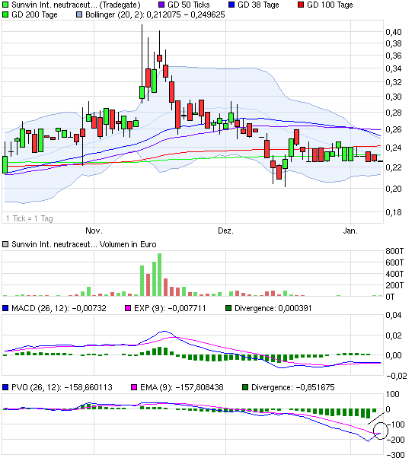Click the gray Volumen in Euro swatch
The image size is (415, 461).
(5, 244)
